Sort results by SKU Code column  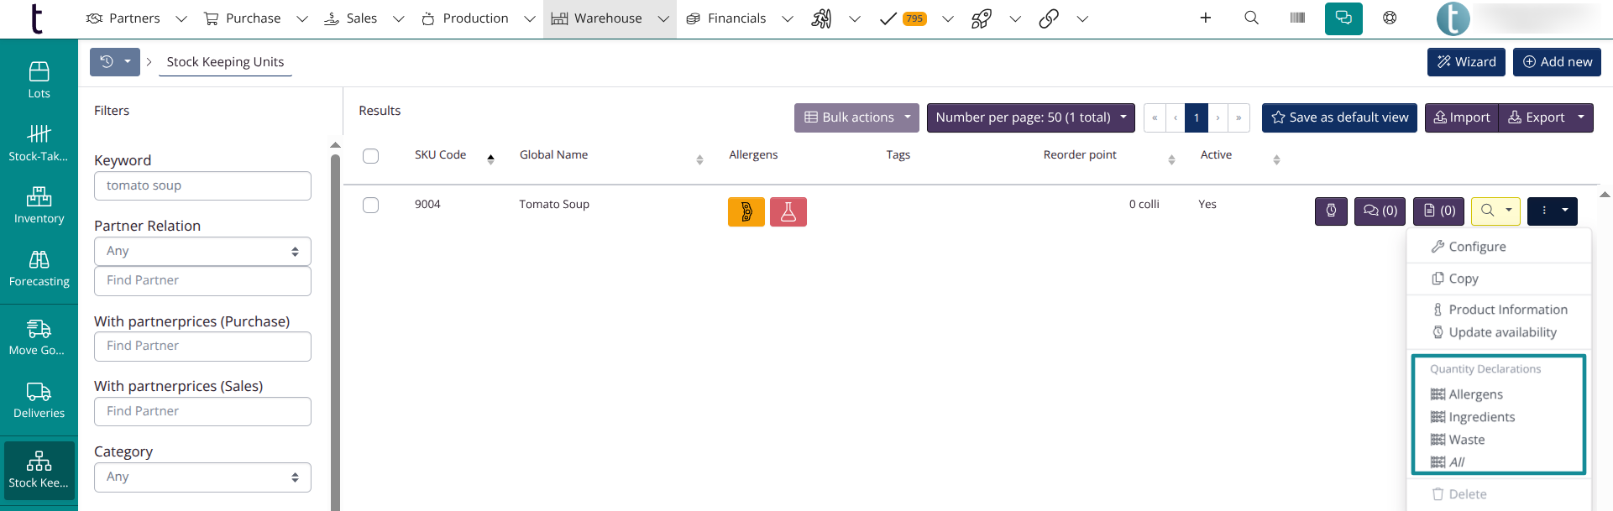441,155
